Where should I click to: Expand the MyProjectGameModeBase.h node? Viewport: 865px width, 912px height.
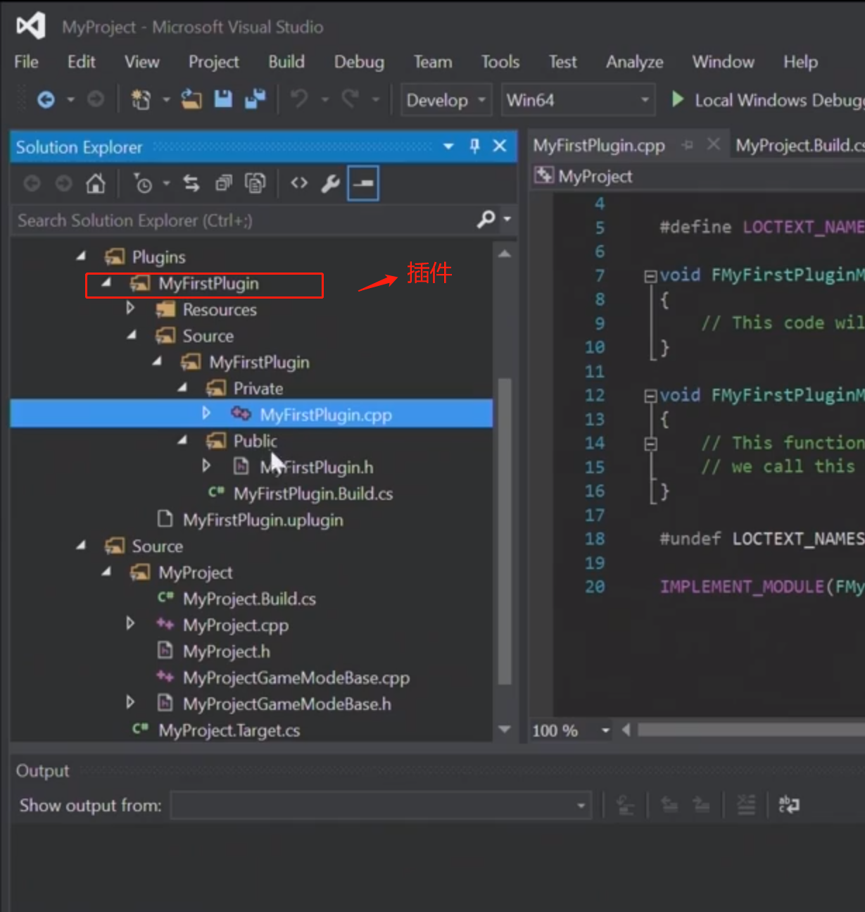tap(130, 703)
